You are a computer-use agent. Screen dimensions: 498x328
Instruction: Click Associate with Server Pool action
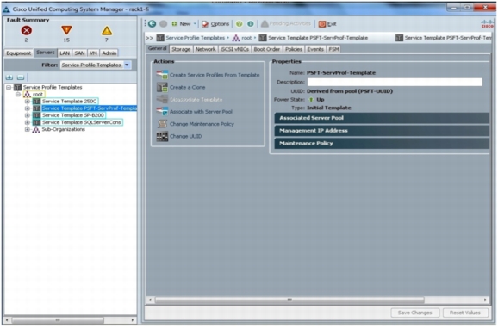(x=201, y=112)
